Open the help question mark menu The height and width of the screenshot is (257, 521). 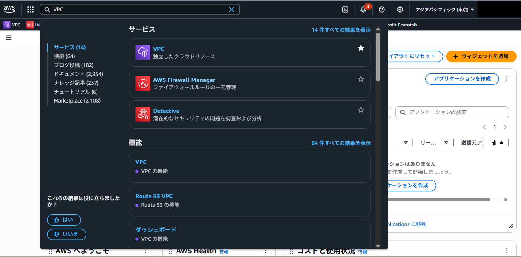pos(381,10)
